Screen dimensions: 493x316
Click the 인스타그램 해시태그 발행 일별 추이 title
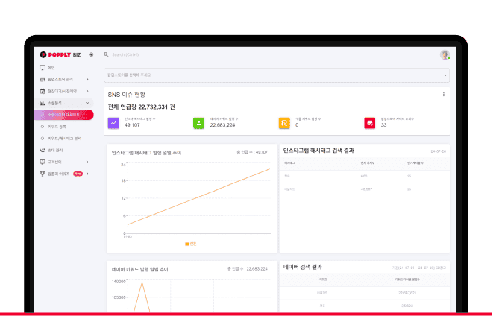pos(146,153)
